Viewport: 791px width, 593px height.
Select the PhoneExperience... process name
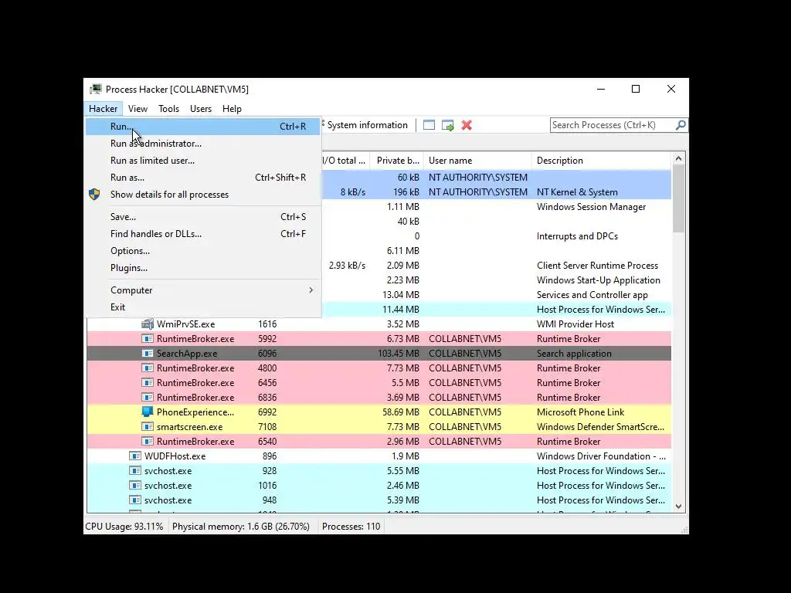[195, 412]
